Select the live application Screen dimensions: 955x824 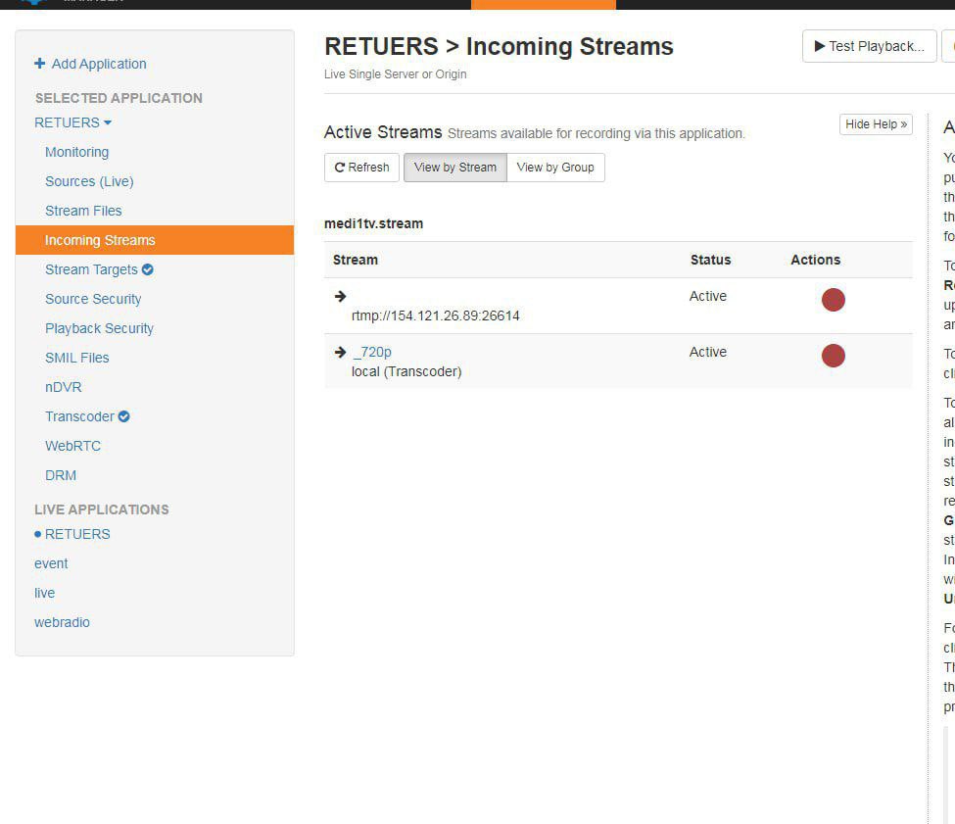pos(44,593)
